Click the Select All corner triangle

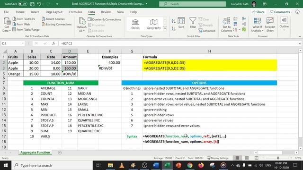(x=5, y=51)
